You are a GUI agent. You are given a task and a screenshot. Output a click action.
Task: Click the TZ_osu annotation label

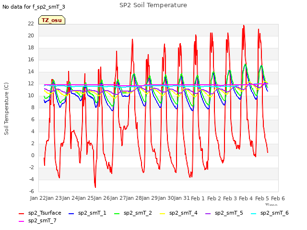pos(52,20)
